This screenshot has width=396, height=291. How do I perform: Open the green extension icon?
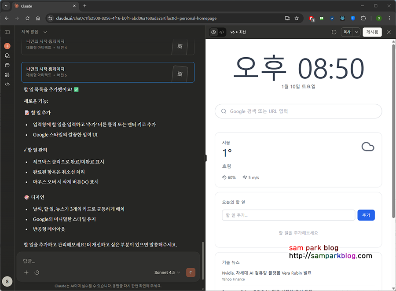click(322, 18)
